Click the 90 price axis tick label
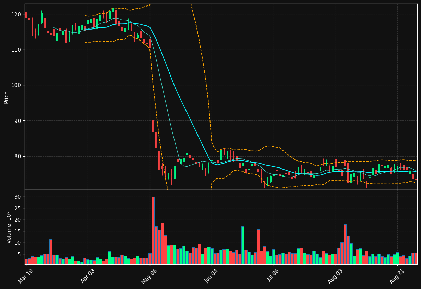 [x=18, y=121]
